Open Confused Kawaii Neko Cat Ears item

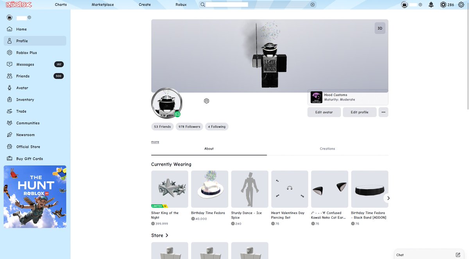(x=329, y=189)
